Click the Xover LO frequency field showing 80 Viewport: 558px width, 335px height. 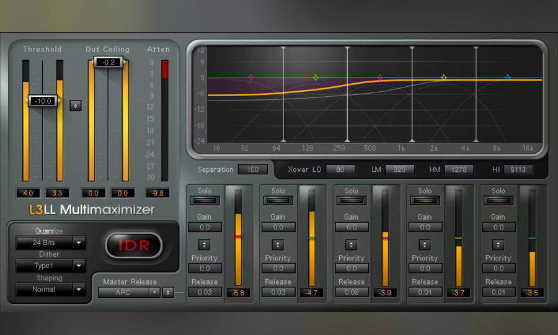(340, 169)
